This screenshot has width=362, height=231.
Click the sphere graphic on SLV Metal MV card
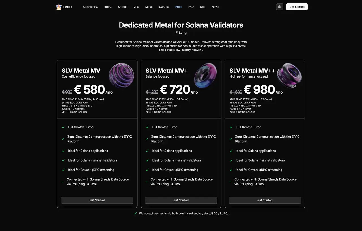tap(122, 75)
